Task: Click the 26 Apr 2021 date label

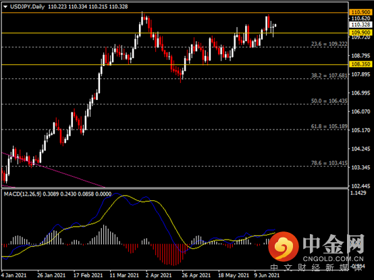Action: 196,275
